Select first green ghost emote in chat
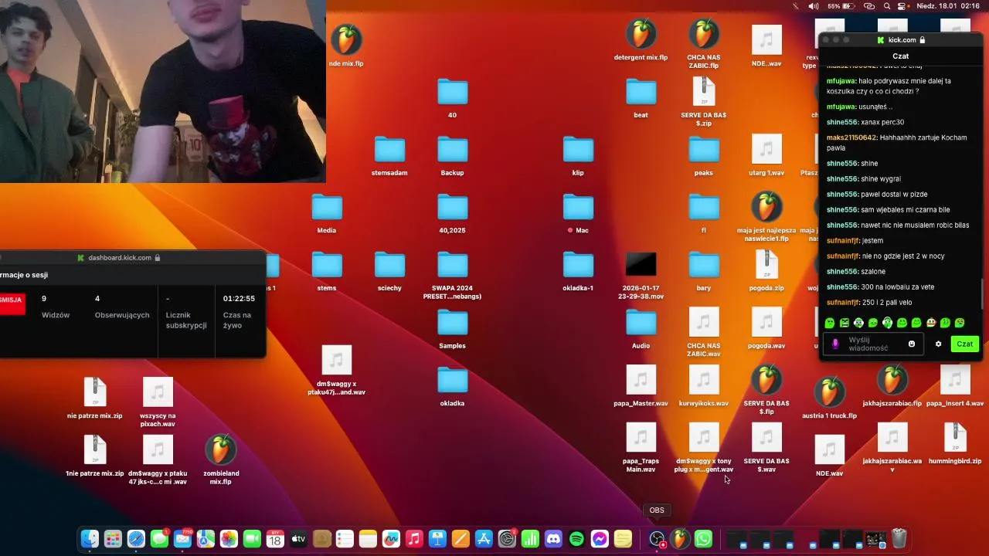This screenshot has height=556, width=989. click(830, 323)
